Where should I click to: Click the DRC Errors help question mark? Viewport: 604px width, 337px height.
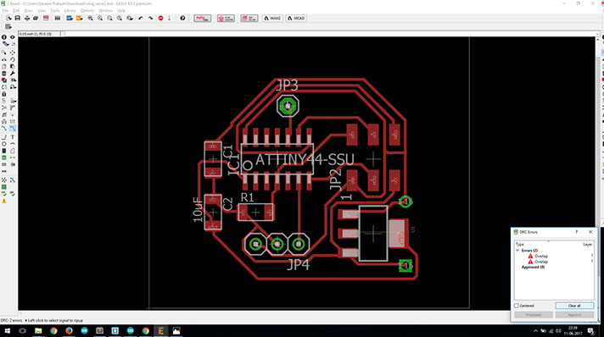577,232
